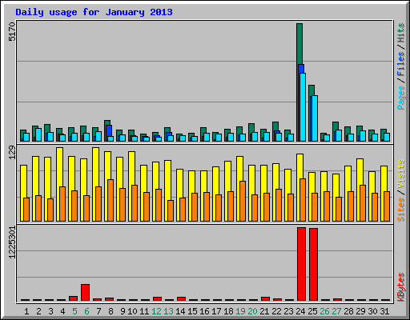This screenshot has height=320, width=410.
Task: Click day label 26 in green
Action: click(x=324, y=311)
